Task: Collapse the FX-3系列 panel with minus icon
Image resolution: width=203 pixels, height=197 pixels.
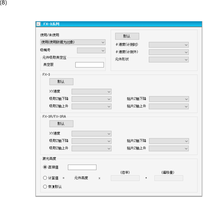Action: point(38,24)
